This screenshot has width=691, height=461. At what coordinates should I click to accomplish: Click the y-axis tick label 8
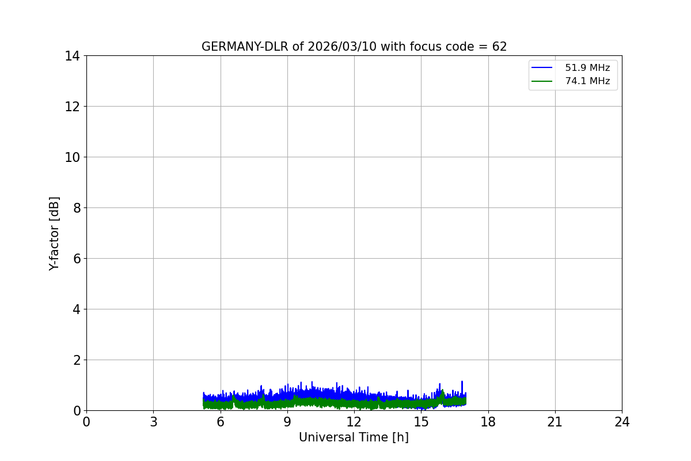tap(77, 208)
